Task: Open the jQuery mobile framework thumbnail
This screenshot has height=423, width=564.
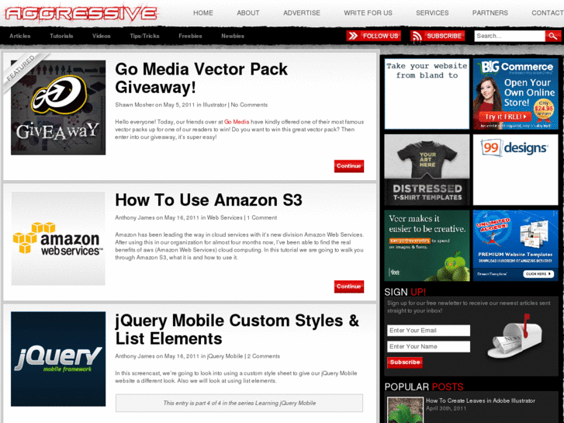Action: 58,359
